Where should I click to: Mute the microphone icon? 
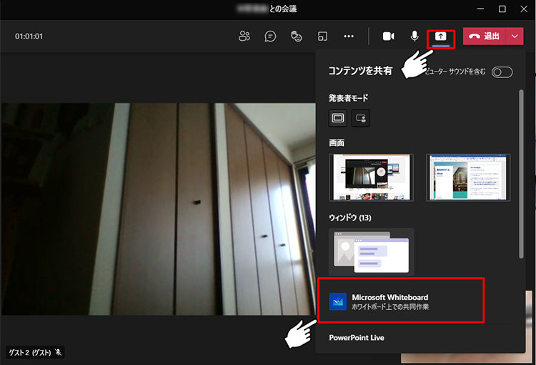coord(415,36)
